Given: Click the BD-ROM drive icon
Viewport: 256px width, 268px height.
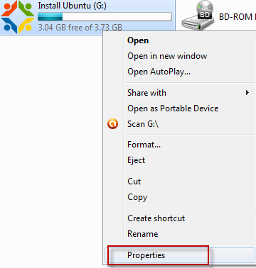Looking at the screenshot, I should click(x=198, y=16).
